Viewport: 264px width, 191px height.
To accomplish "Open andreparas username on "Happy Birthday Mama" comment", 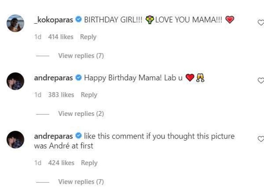I will pos(54,78).
